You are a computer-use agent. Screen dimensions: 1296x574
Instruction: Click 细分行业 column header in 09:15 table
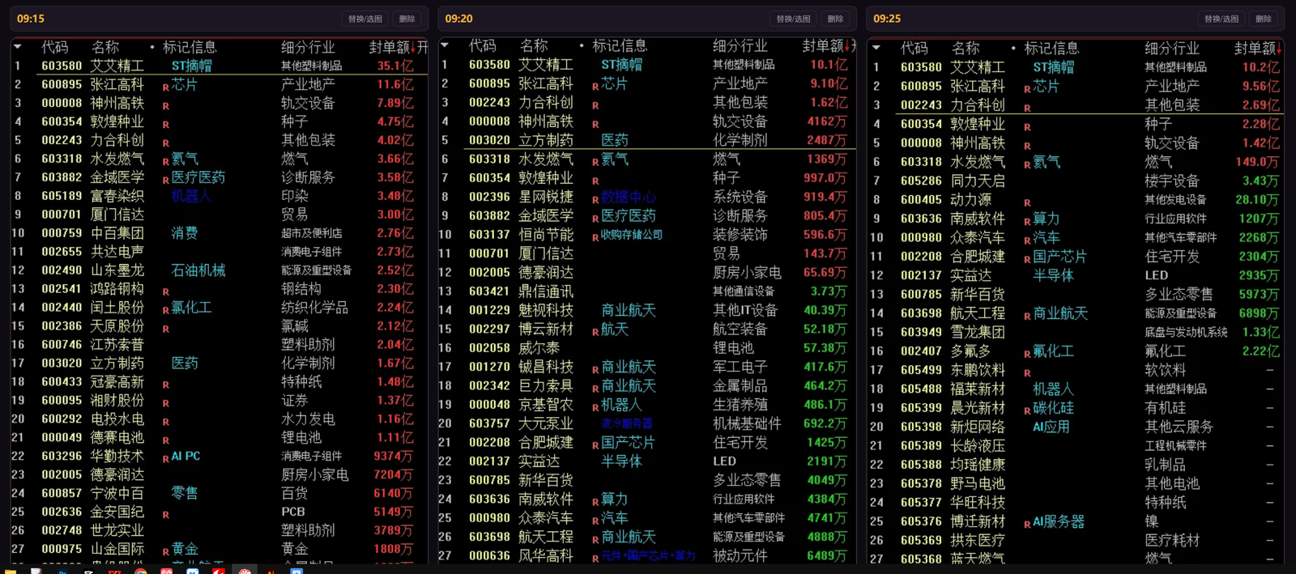(x=308, y=47)
